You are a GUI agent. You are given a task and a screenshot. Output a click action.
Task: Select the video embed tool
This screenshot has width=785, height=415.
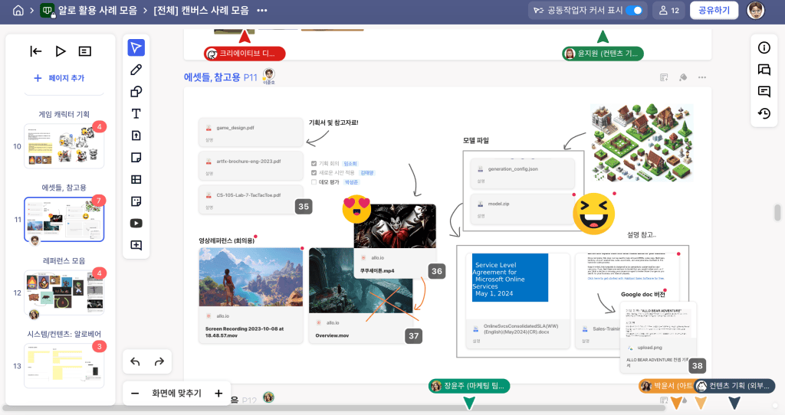coord(136,223)
